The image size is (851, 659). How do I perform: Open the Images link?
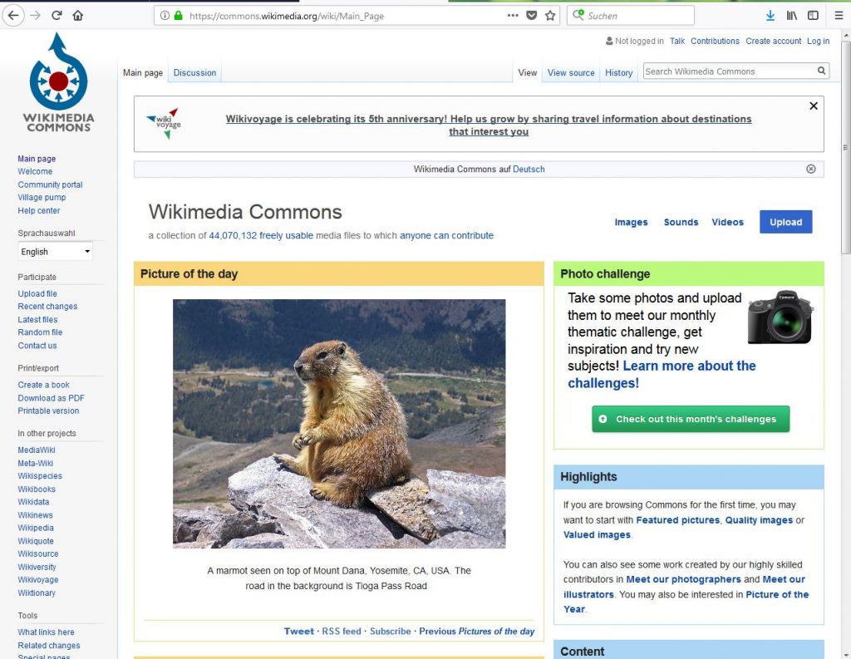coord(631,222)
